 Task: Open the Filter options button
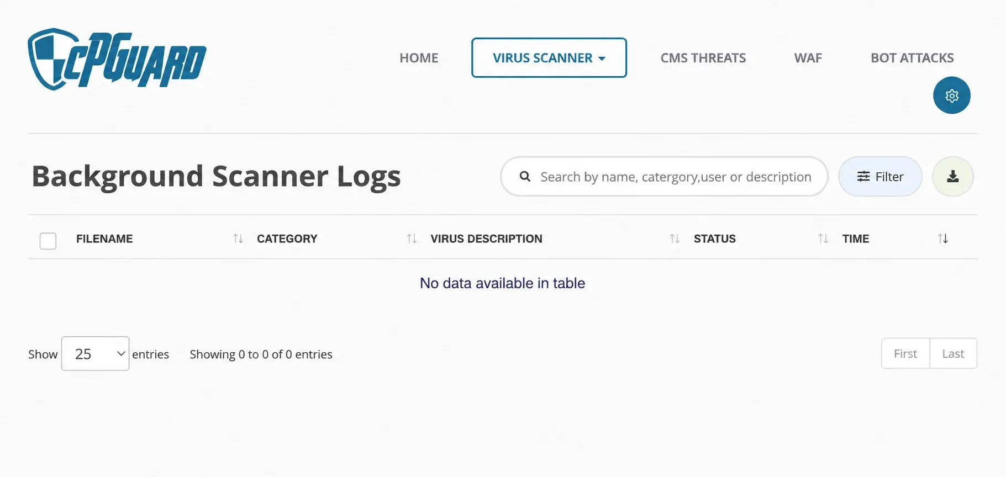(x=880, y=177)
